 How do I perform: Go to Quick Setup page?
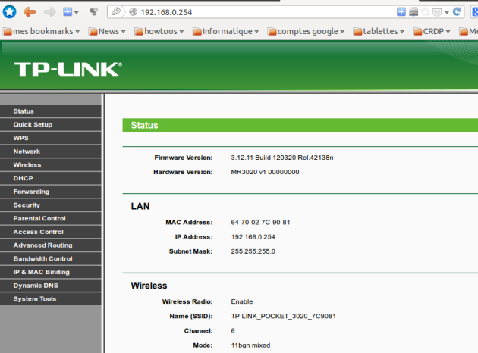[x=33, y=124]
